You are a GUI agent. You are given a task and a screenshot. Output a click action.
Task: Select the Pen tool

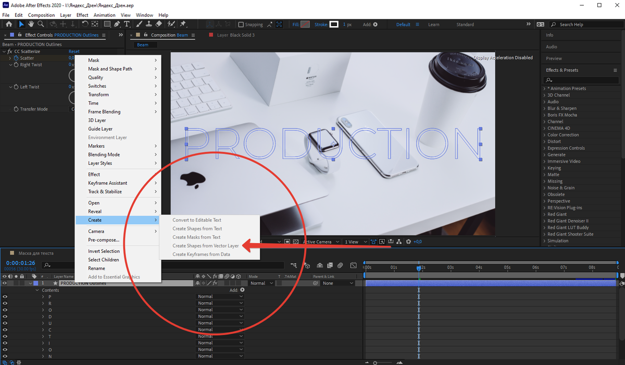[118, 25]
